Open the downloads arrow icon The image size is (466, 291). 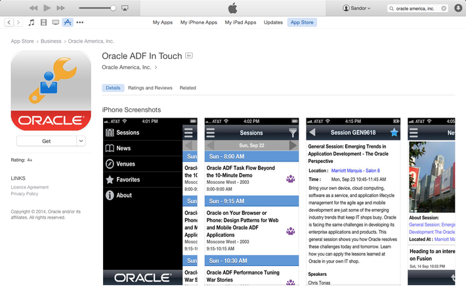tap(458, 8)
